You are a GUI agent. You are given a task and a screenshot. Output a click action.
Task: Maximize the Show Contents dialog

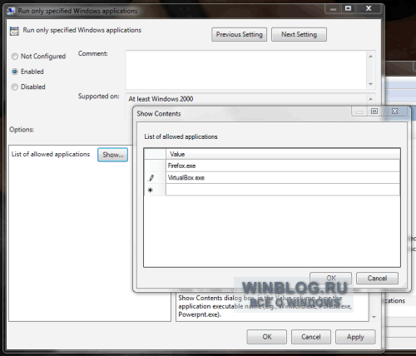click(x=374, y=111)
